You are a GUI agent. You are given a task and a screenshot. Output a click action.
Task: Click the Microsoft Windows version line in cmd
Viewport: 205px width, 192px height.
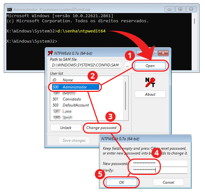click(60, 16)
